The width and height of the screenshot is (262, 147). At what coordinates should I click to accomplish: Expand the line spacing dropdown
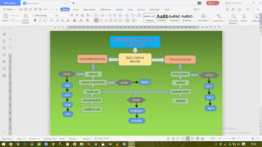(123, 20)
